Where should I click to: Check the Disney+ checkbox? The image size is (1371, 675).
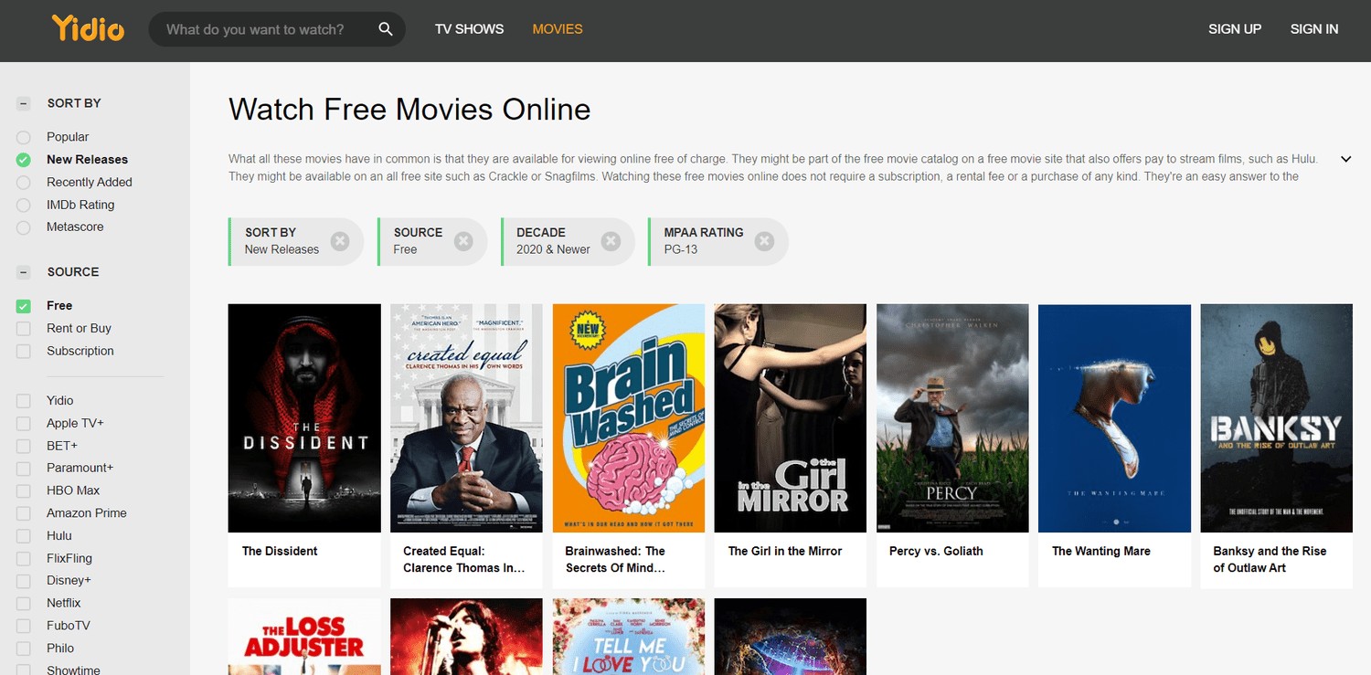point(24,581)
